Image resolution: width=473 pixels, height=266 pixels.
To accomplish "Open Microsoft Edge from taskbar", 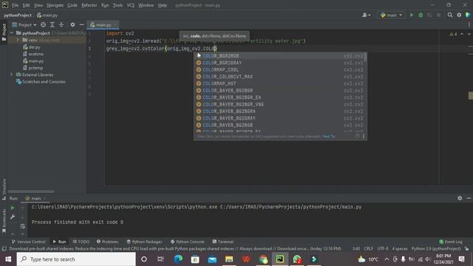I will coord(178,259).
